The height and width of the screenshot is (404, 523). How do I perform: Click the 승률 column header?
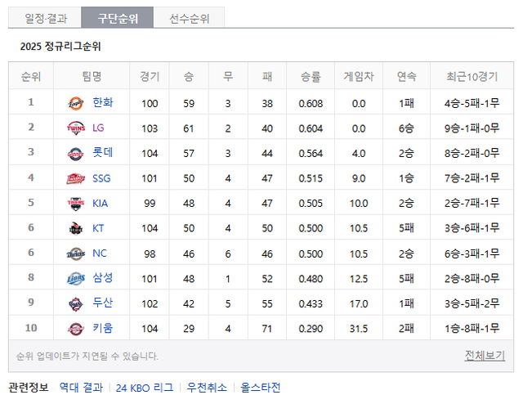pyautogui.click(x=311, y=77)
